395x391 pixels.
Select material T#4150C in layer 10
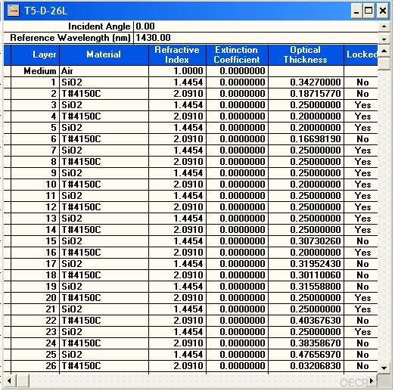point(104,185)
